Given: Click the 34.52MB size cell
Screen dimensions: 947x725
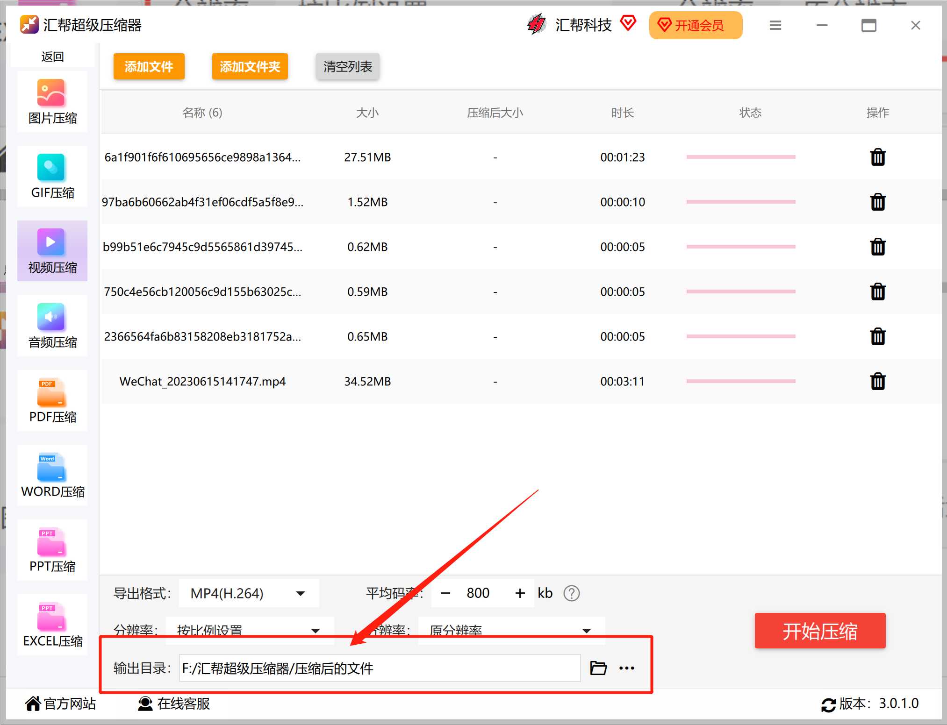Looking at the screenshot, I should pyautogui.click(x=367, y=381).
